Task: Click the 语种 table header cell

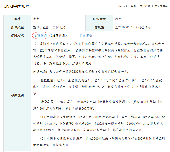Action: 17,19
